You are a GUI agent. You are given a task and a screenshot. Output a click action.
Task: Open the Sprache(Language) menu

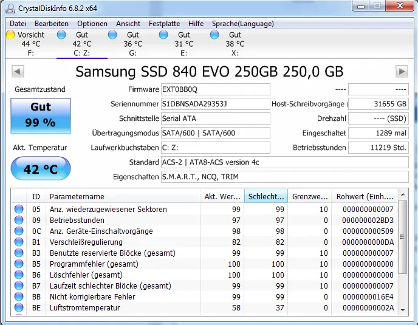pyautogui.click(x=242, y=24)
